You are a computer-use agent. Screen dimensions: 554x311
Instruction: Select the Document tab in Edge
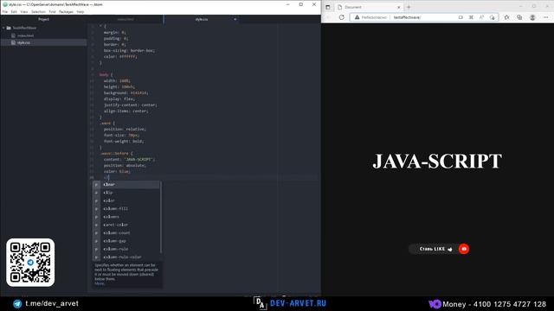[x=369, y=7]
